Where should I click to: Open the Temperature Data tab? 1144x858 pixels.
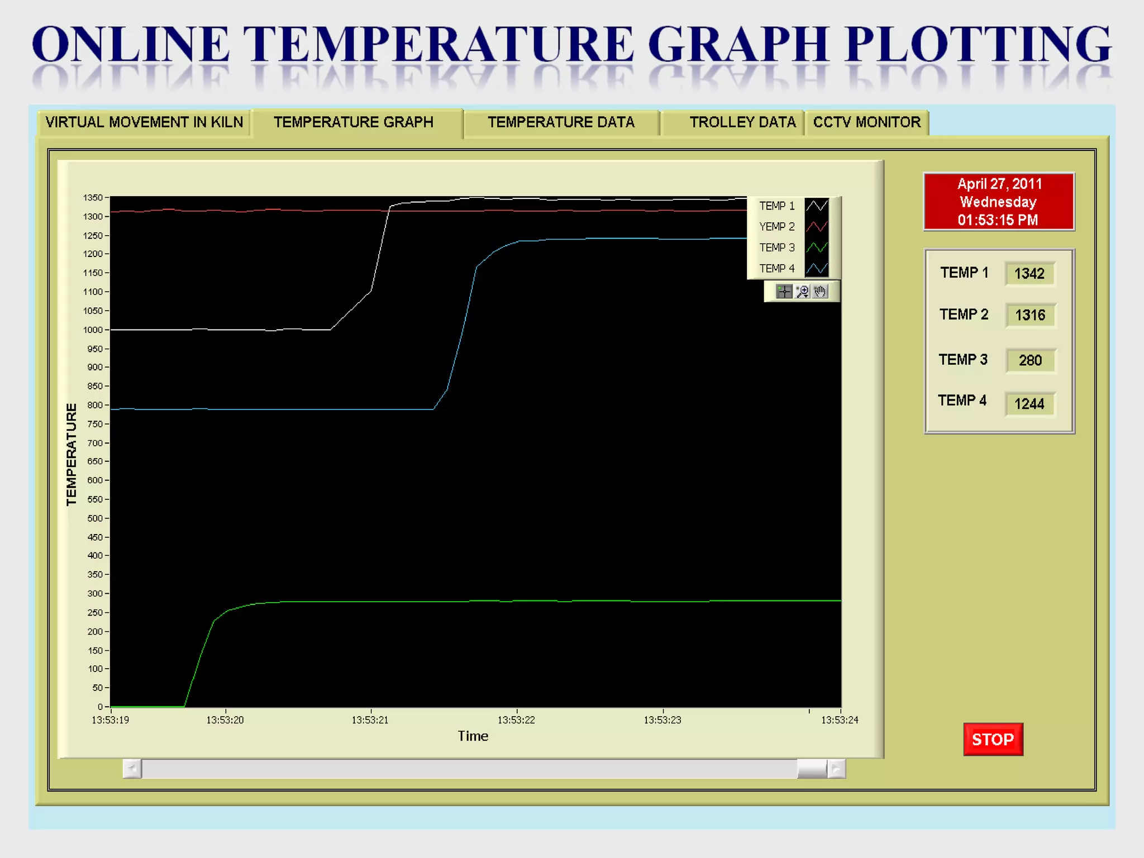pyautogui.click(x=561, y=122)
